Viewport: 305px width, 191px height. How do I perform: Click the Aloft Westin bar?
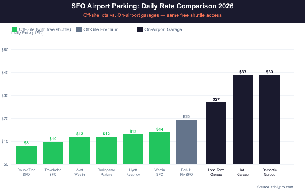80,151
